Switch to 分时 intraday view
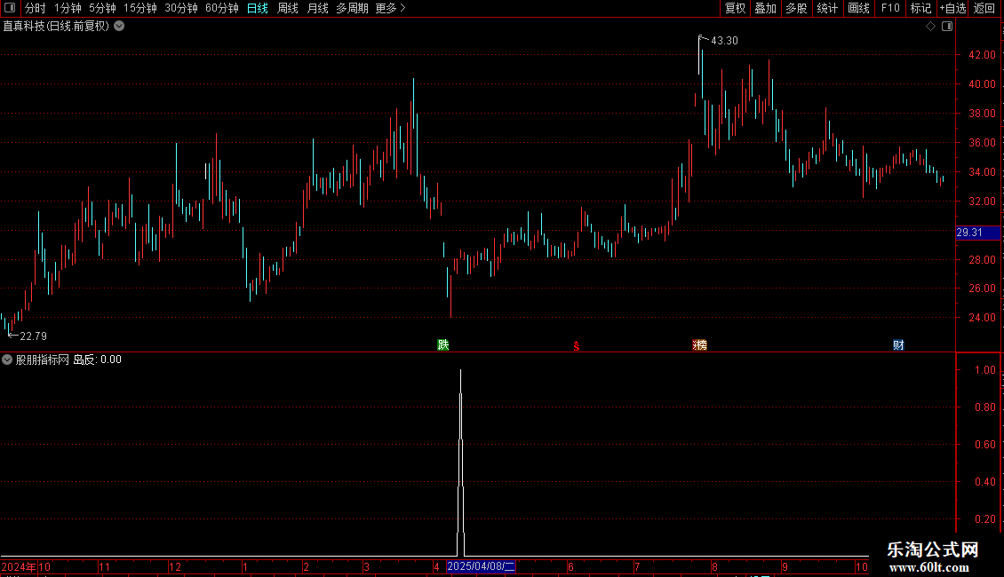The image size is (1004, 577). coord(36,8)
